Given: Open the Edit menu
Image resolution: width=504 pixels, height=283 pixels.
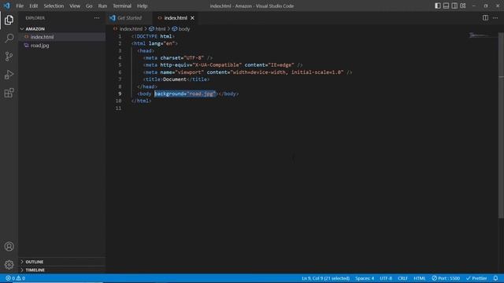Looking at the screenshot, I should 33,6.
